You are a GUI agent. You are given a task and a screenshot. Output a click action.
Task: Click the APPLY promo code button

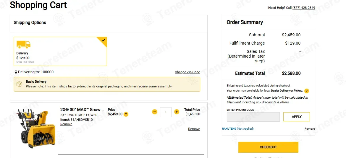297,117
